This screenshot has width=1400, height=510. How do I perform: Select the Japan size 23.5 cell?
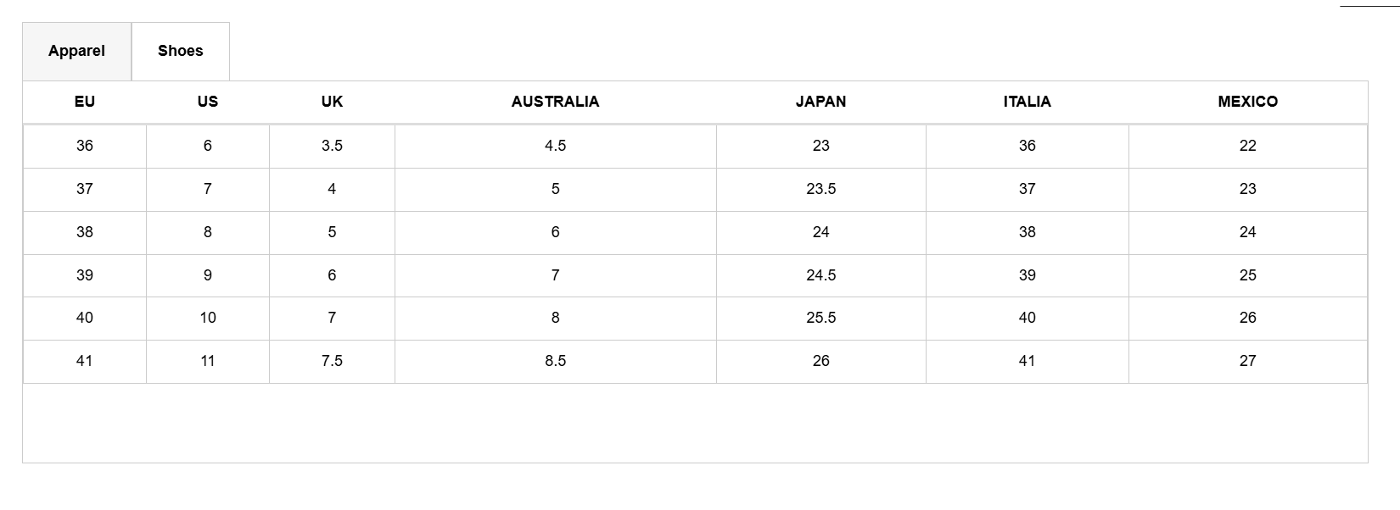[820, 189]
